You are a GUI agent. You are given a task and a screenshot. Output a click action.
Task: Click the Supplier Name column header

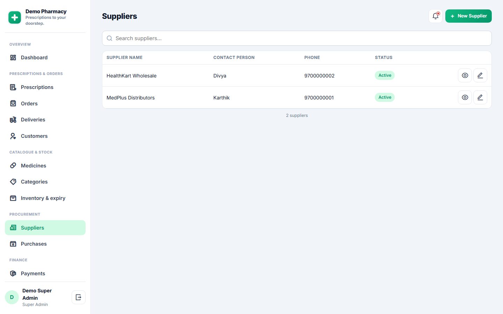point(124,58)
